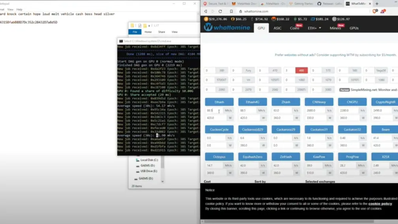Switch to the GitHub Releases tab

(x=330, y=4)
